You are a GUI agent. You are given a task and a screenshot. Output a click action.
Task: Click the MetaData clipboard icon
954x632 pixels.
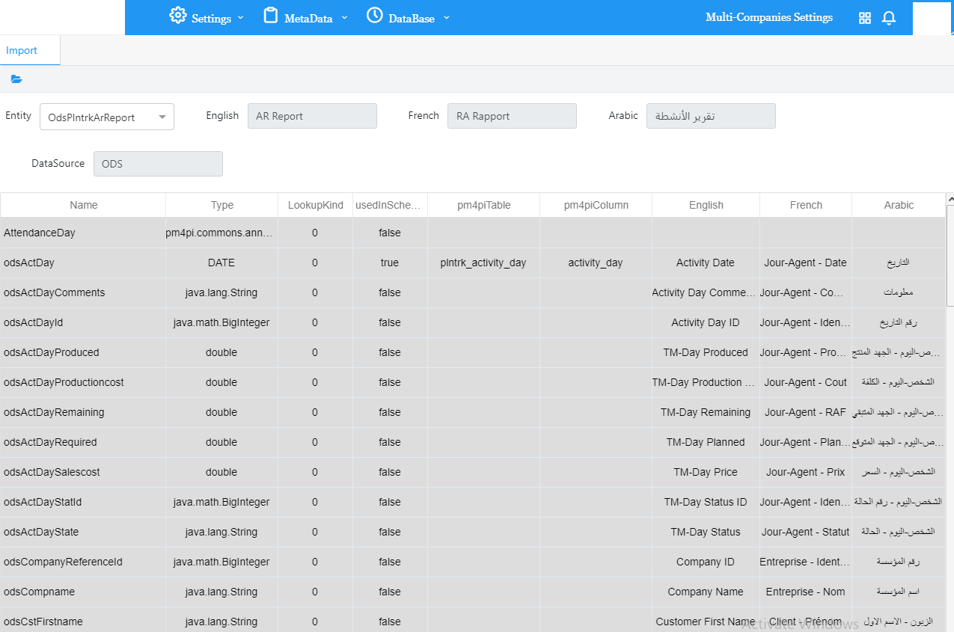(x=270, y=16)
